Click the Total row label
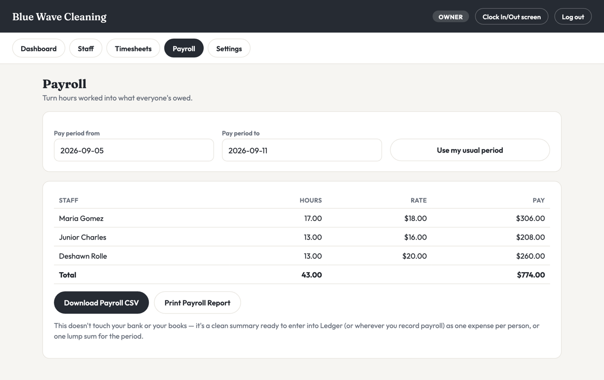Image resolution: width=604 pixels, height=380 pixels. (x=67, y=275)
